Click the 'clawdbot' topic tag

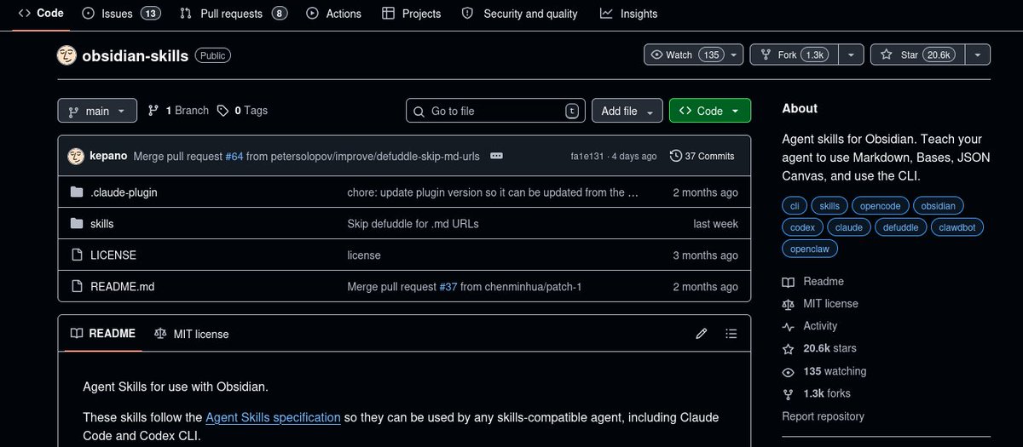(959, 227)
